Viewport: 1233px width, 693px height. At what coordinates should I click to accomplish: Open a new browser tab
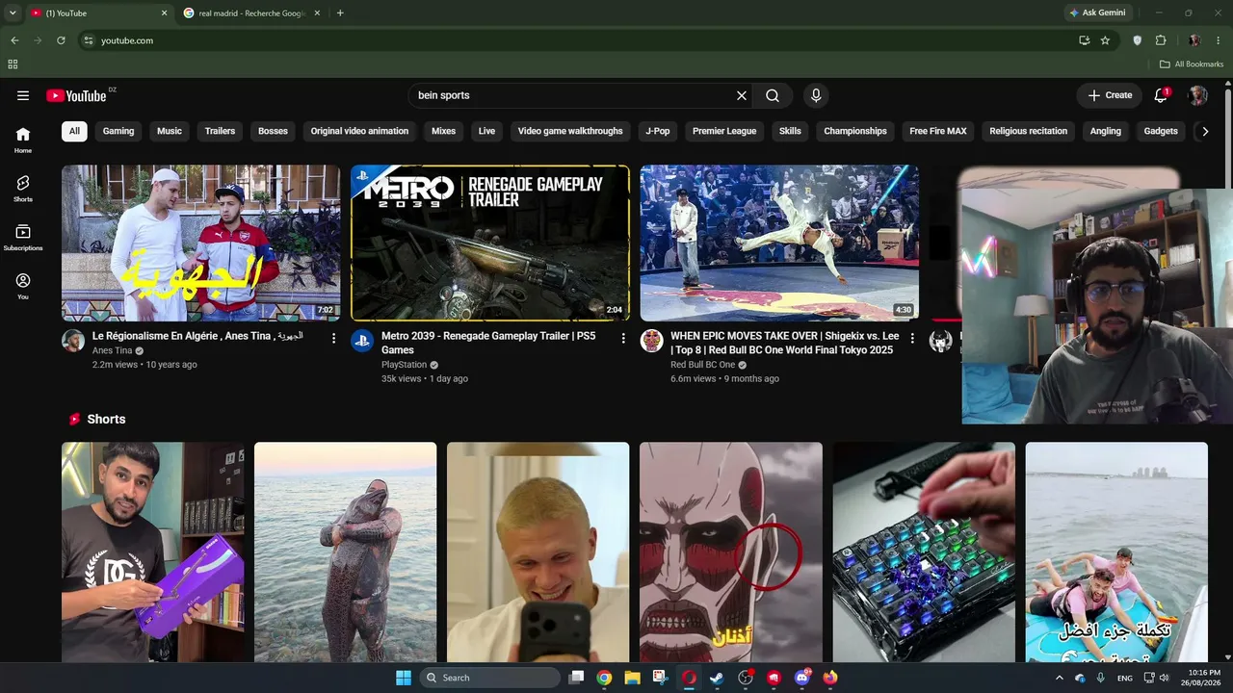pyautogui.click(x=340, y=13)
